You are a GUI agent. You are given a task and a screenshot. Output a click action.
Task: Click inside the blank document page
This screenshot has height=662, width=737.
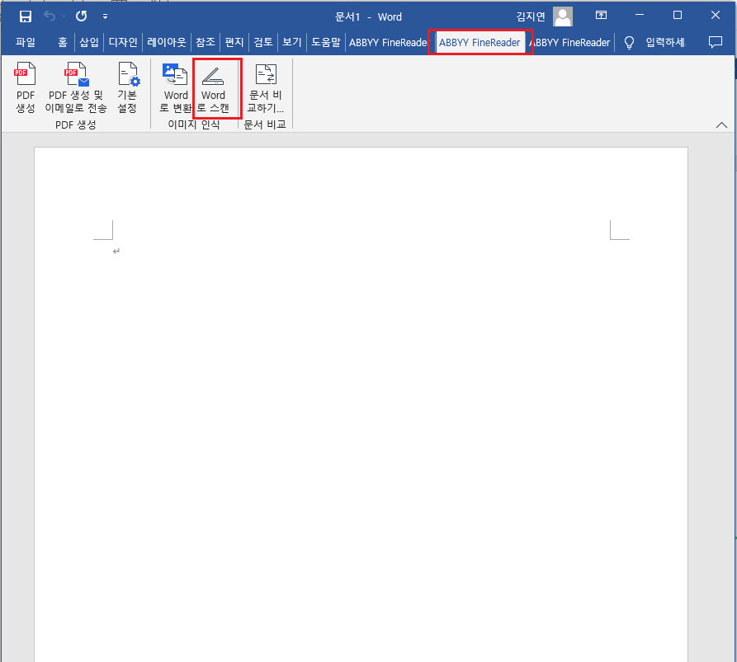361,404
